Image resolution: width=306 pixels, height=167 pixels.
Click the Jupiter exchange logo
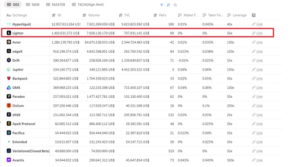click(9, 69)
